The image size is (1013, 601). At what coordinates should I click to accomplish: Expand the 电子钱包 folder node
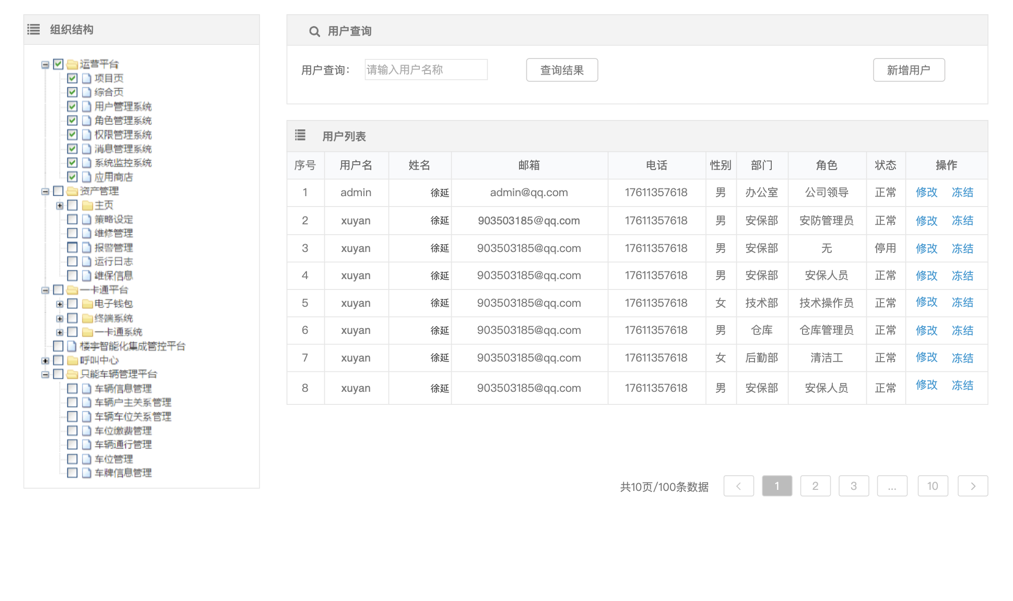coord(60,304)
